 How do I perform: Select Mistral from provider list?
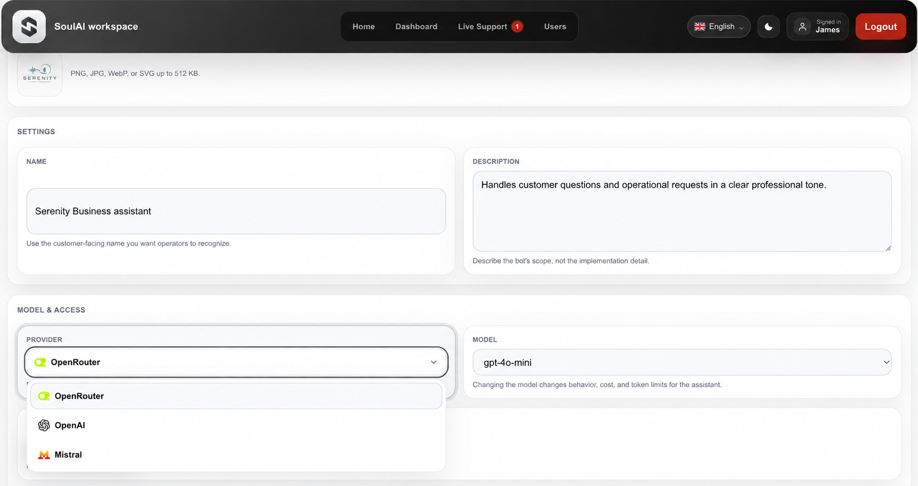236,455
